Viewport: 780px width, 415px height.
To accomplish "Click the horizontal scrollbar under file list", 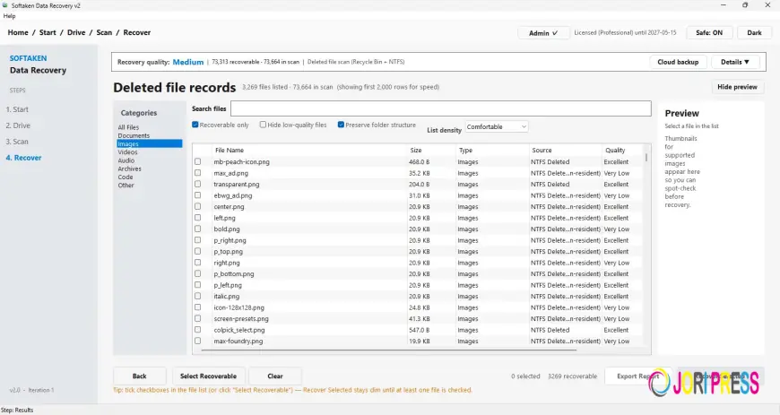I will pyautogui.click(x=389, y=350).
